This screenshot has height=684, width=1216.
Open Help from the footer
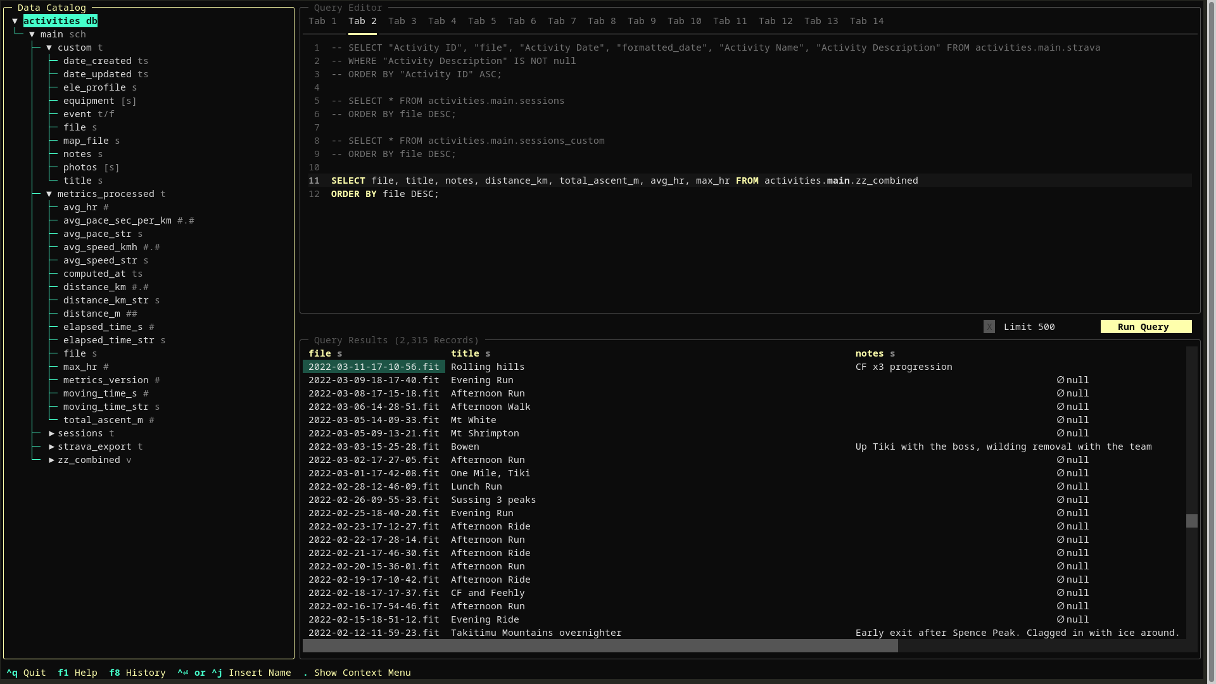77,673
